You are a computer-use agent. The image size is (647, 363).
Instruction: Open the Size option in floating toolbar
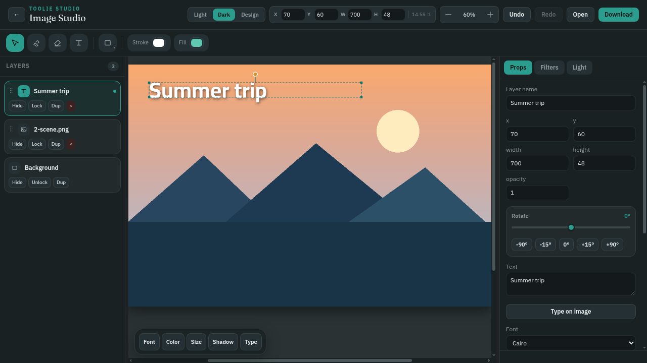[x=196, y=342]
